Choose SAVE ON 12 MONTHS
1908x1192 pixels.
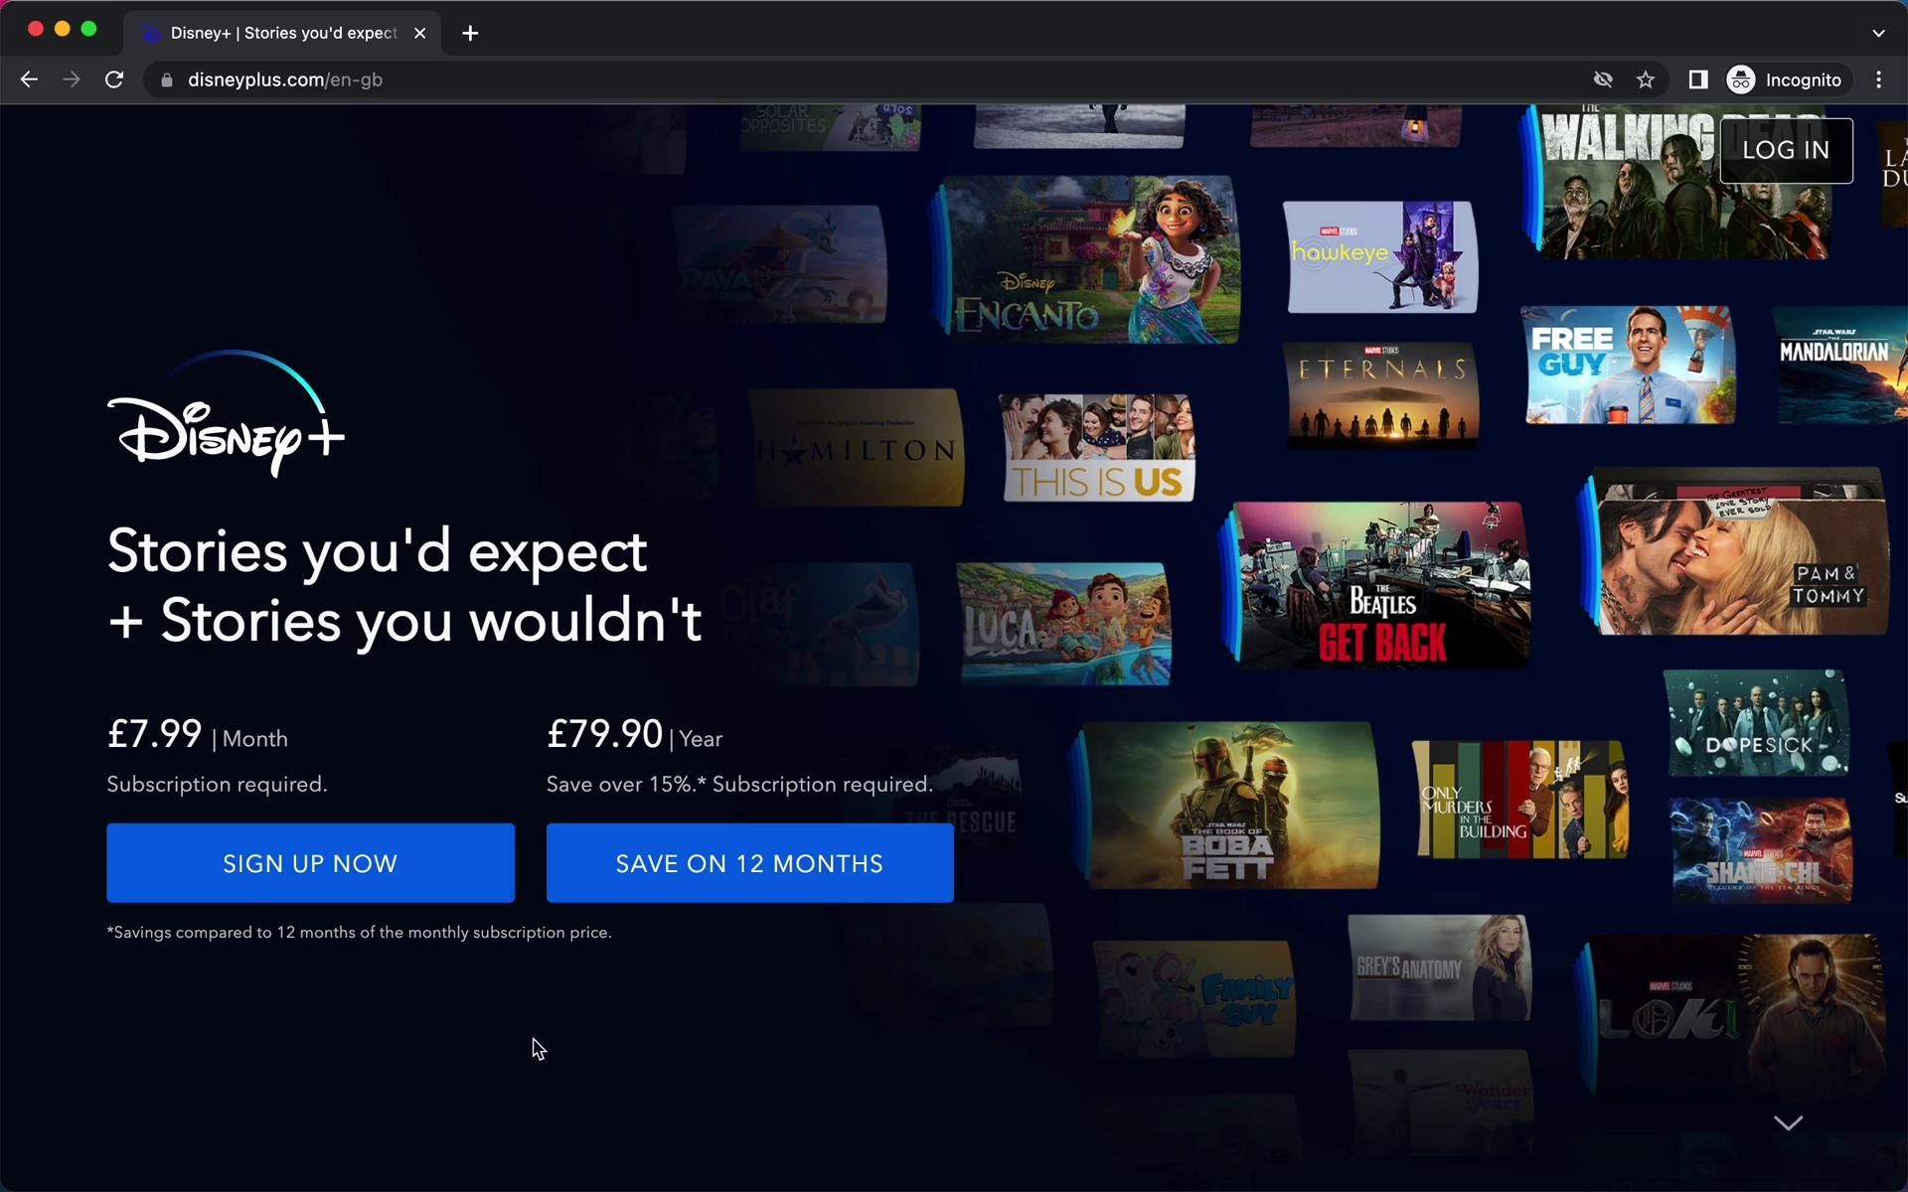click(749, 863)
